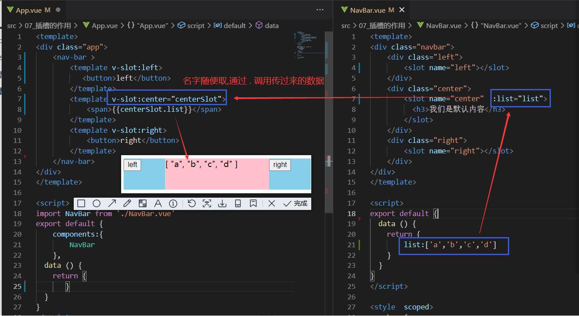Click v-slot:left template code
The height and width of the screenshot is (316, 579).
(116, 67)
